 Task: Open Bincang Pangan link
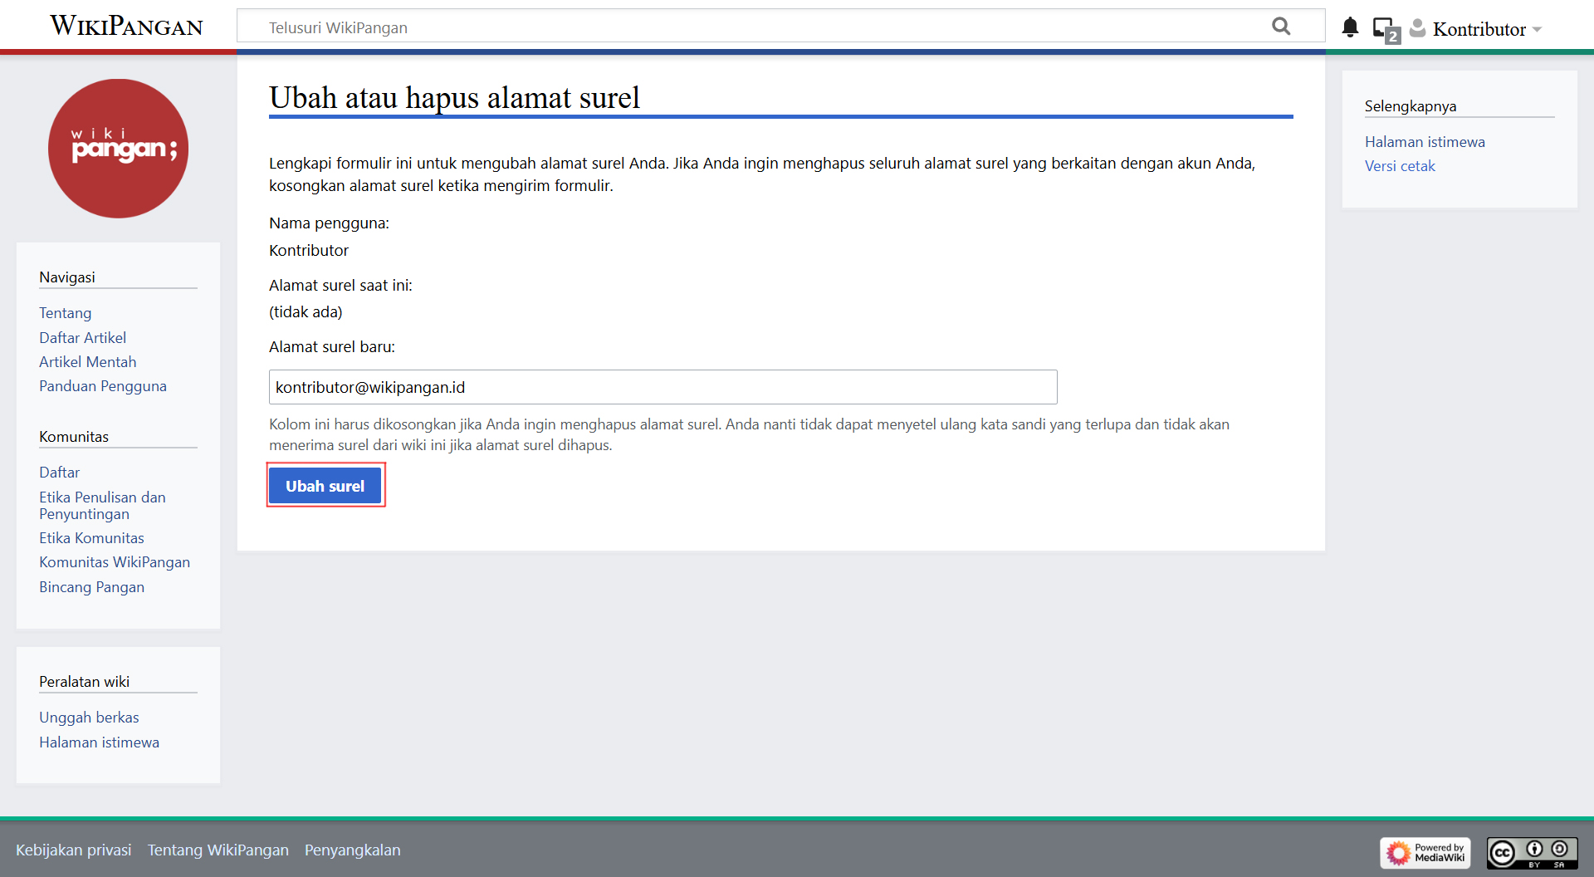click(91, 587)
